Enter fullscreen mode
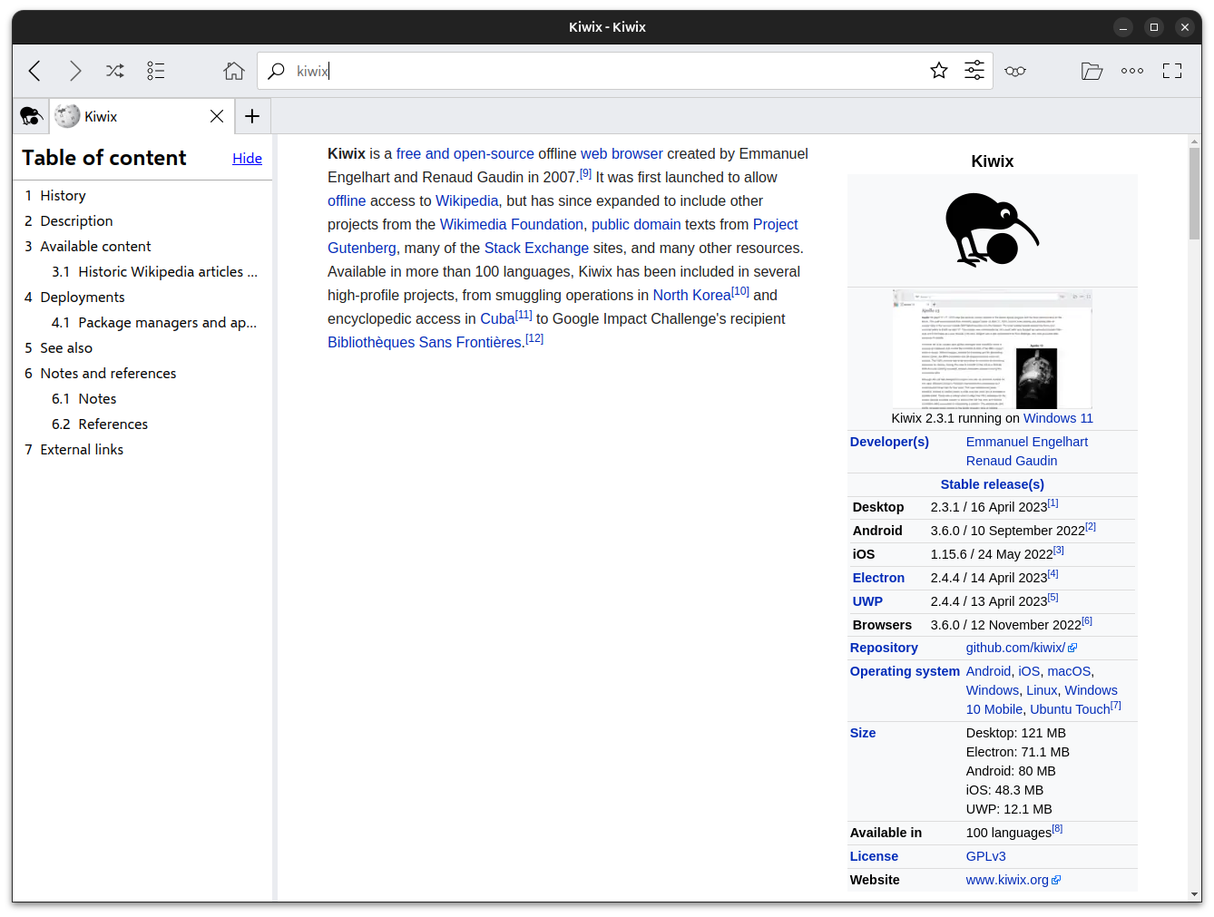Image resolution: width=1214 pixels, height=917 pixels. [x=1172, y=71]
